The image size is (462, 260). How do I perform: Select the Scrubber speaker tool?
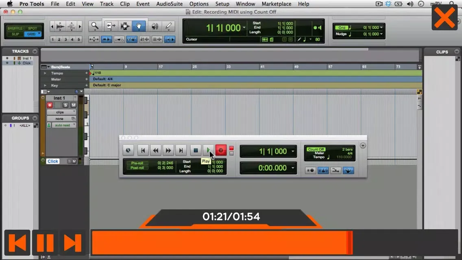click(155, 26)
